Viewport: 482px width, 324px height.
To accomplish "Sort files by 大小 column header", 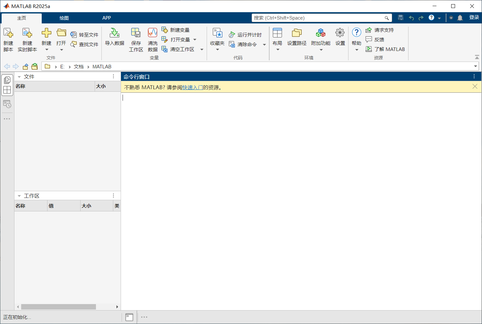I will tap(108, 86).
